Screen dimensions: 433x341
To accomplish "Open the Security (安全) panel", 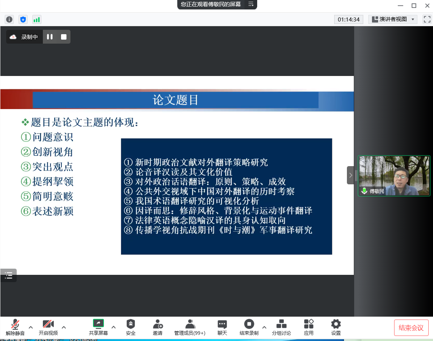I will coord(131,327).
